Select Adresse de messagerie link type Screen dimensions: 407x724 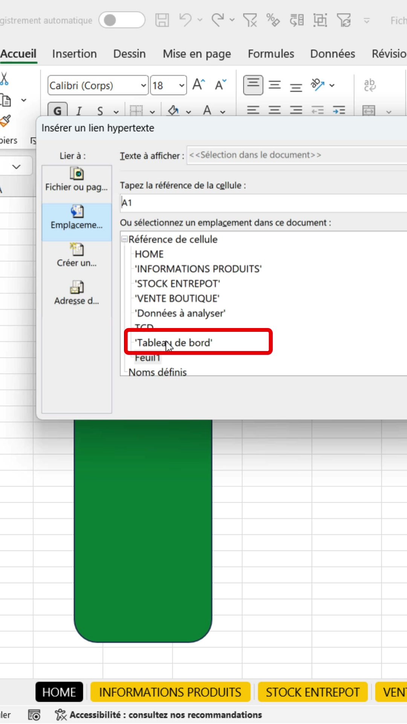(x=77, y=294)
